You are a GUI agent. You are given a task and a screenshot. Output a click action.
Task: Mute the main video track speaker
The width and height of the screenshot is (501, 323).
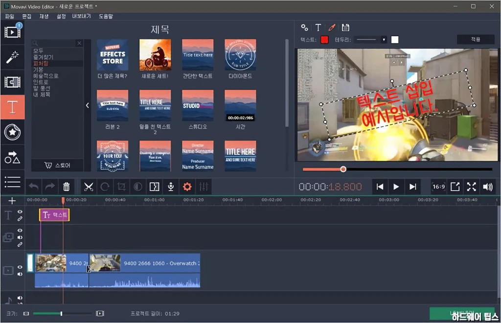pyautogui.click(x=20, y=274)
